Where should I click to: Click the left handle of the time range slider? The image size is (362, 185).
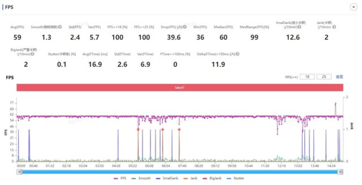20,172
